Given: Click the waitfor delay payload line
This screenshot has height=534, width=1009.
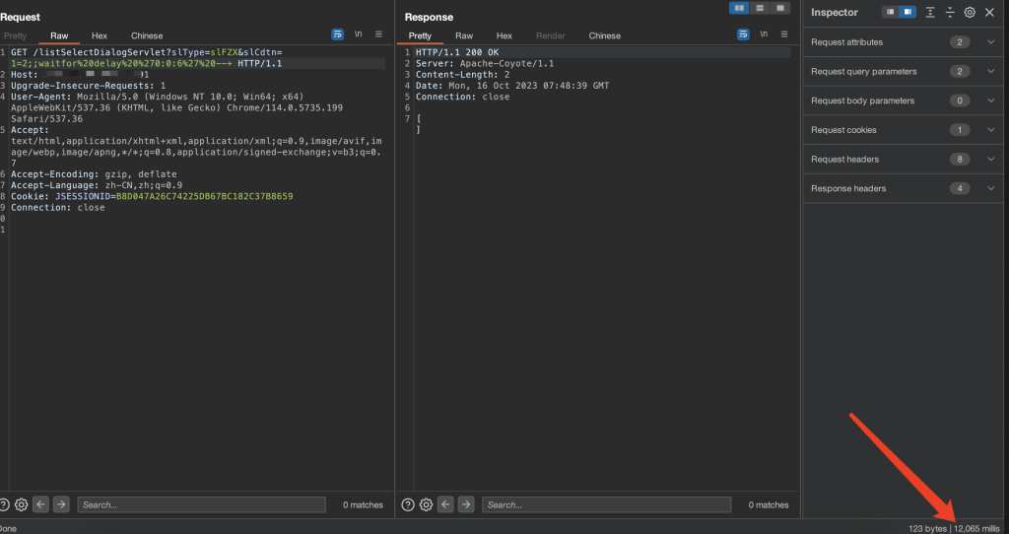Looking at the screenshot, I should click(146, 64).
